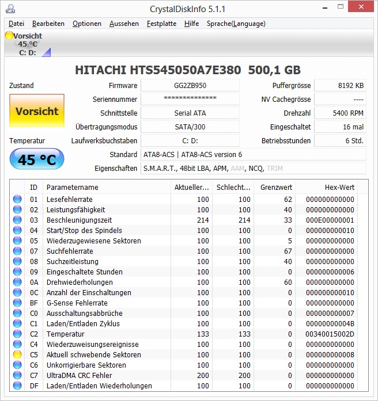This screenshot has width=378, height=401.
Task: Click the Eingeschaltet field 16 mal
Action: 340,127
